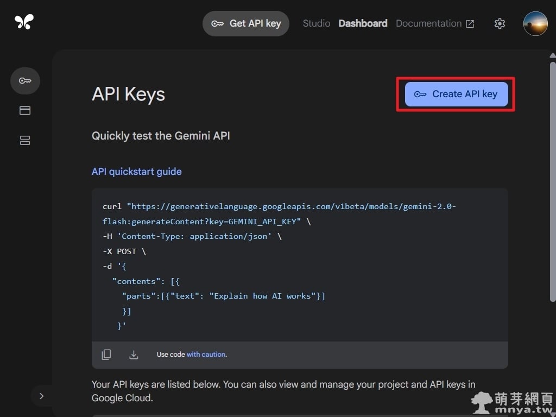Download the code snippet
556x417 pixels.
click(x=134, y=355)
